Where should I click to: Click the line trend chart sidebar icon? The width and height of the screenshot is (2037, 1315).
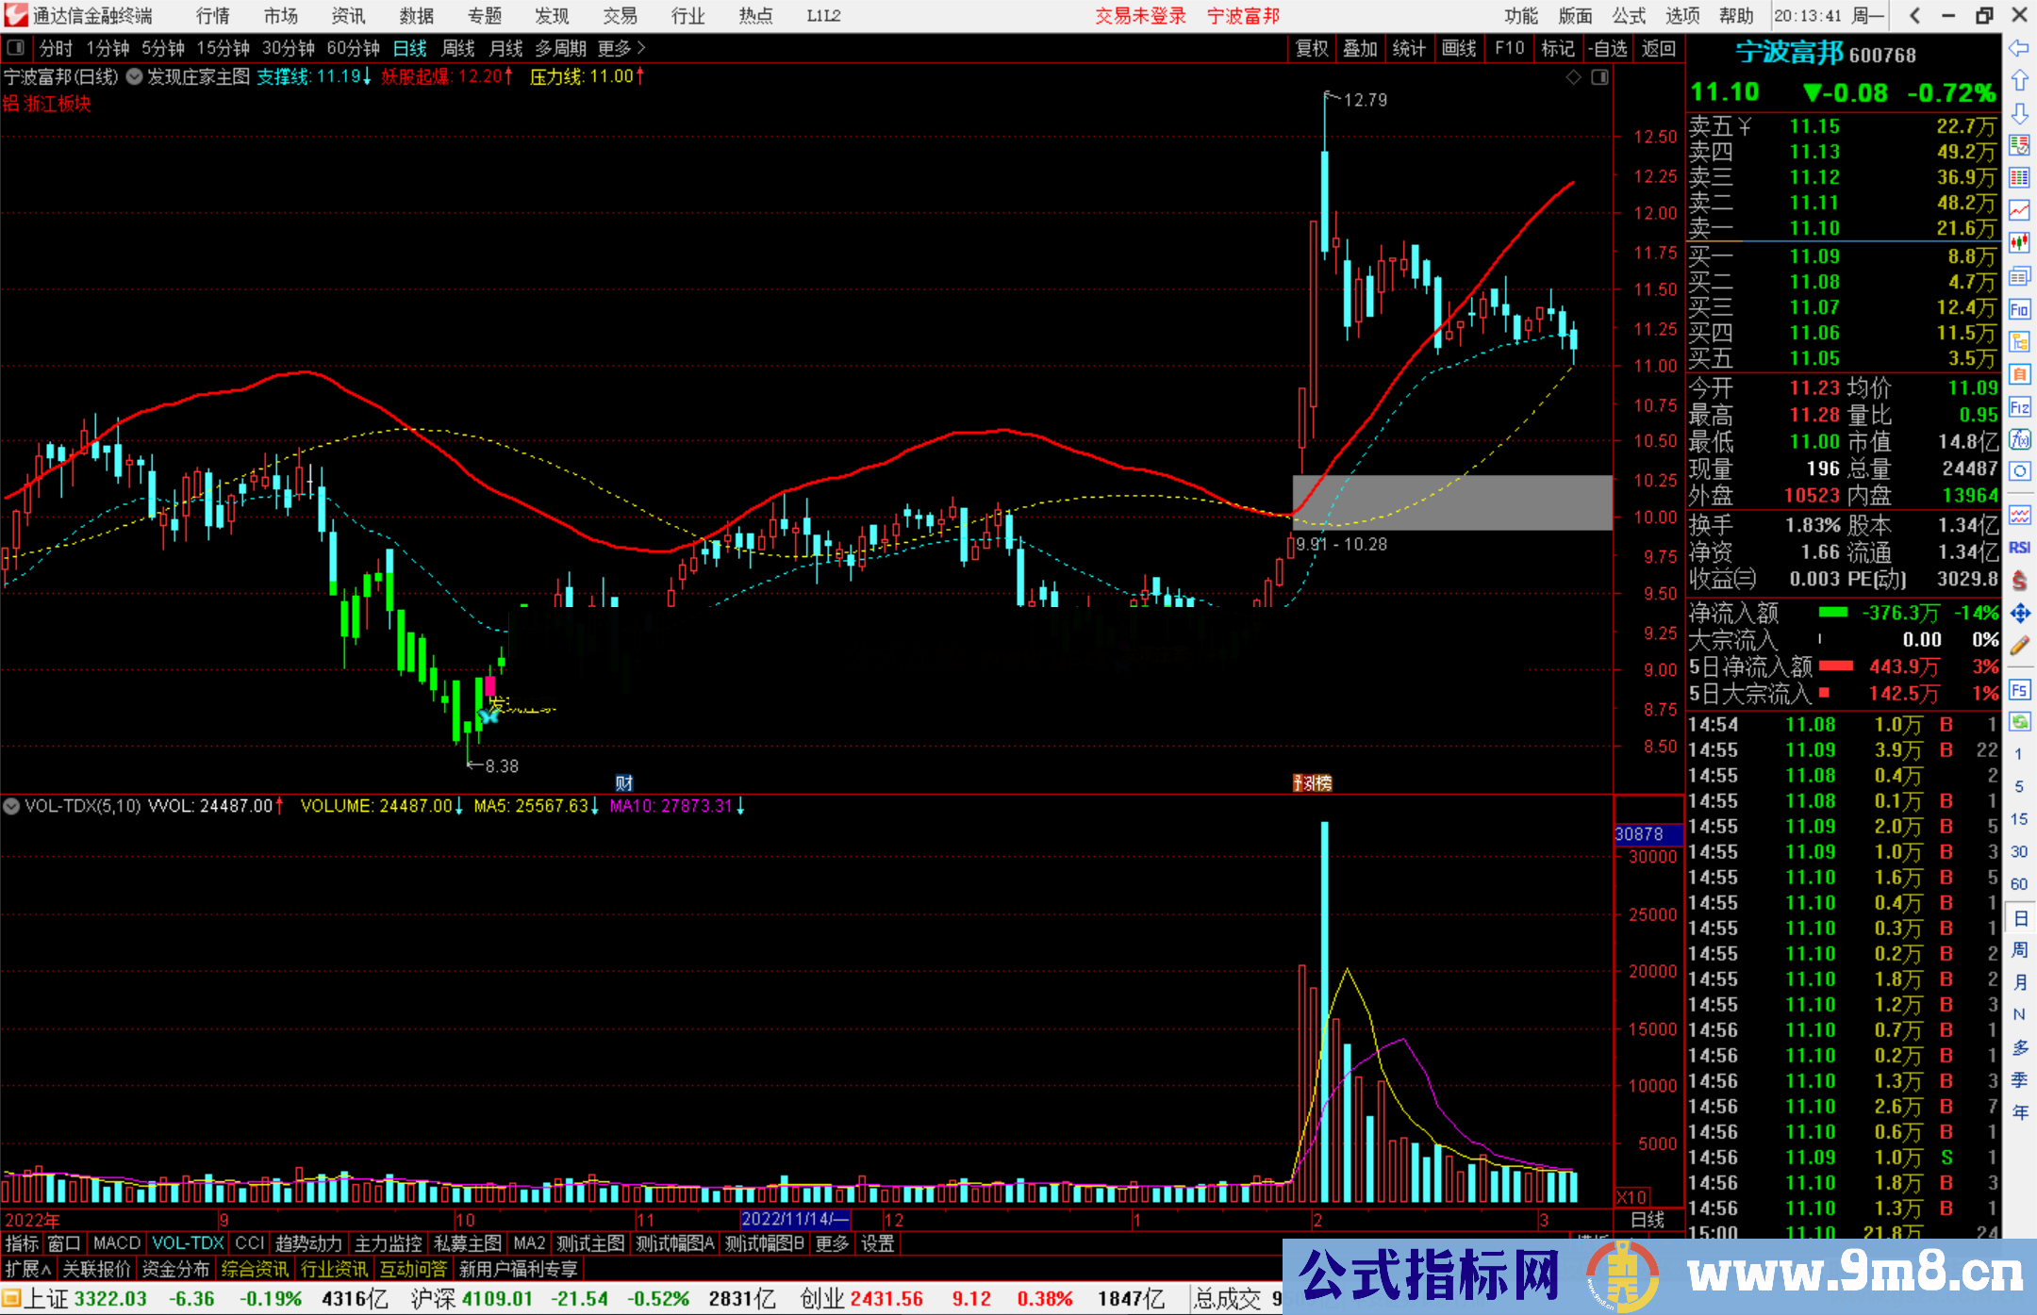pyautogui.click(x=2019, y=210)
